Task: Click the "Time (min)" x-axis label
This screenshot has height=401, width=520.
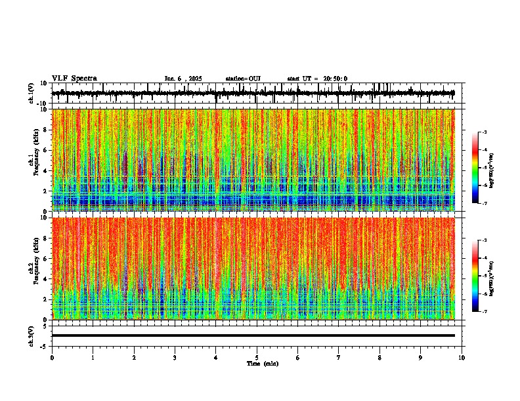Action: coord(263,364)
